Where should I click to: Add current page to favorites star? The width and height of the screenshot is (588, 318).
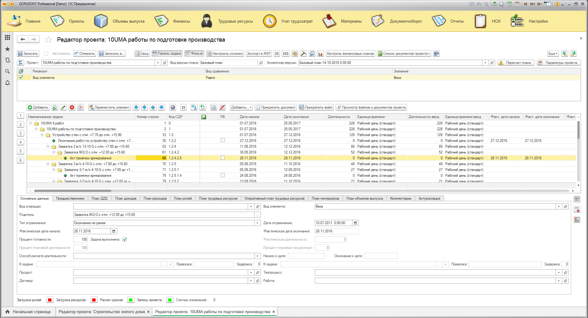pyautogui.click(x=48, y=40)
